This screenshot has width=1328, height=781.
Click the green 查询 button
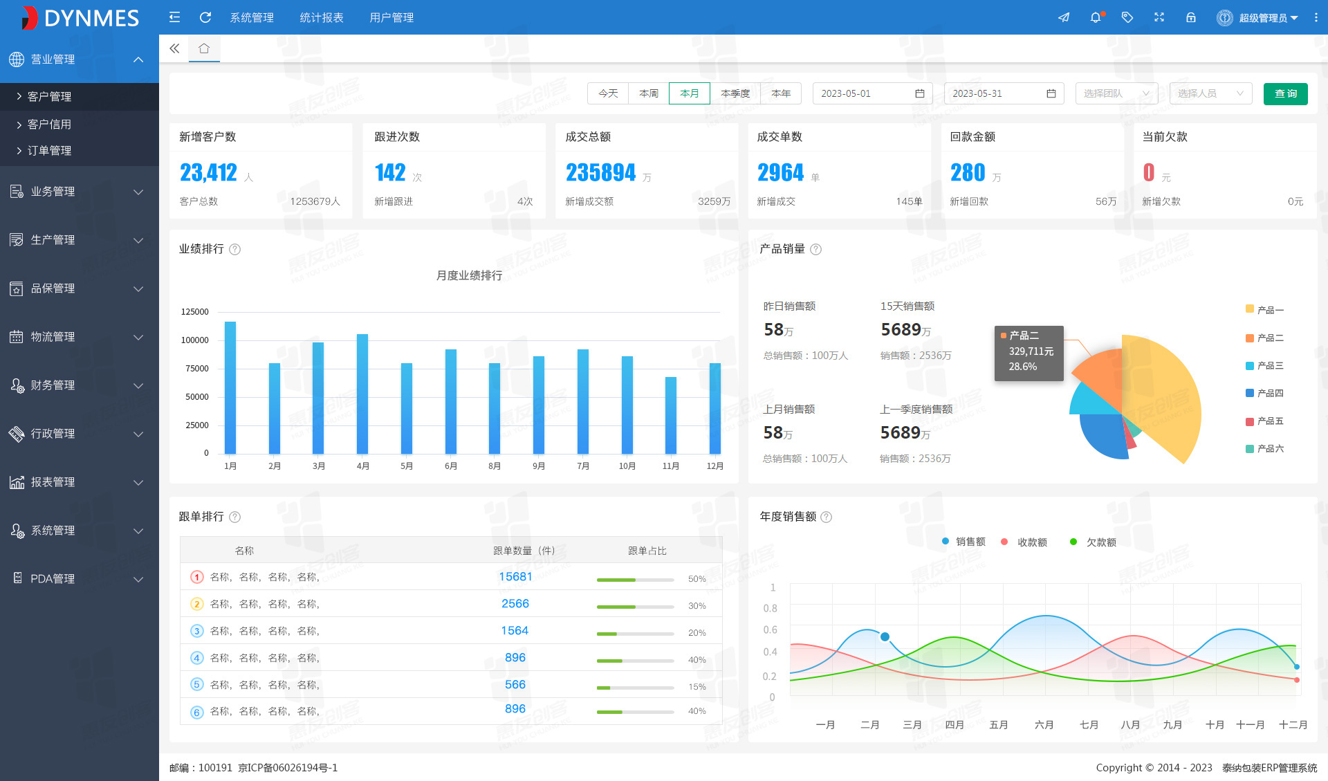[x=1285, y=93]
